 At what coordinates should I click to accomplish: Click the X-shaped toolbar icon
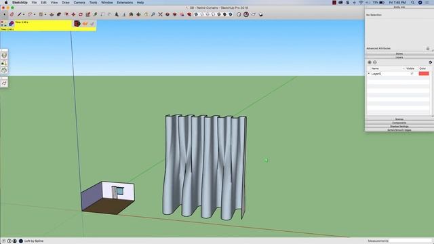(x=160, y=14)
